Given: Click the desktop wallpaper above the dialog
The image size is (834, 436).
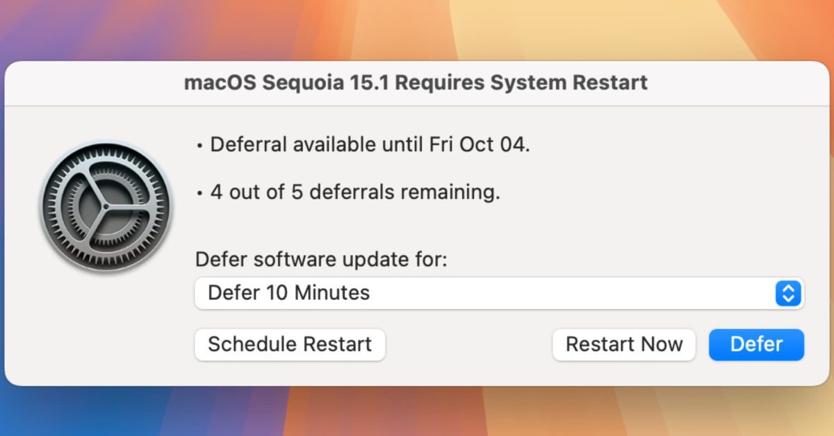Looking at the screenshot, I should coord(417,30).
